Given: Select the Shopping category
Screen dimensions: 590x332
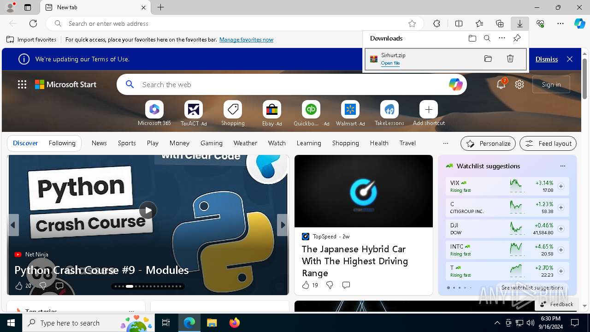Looking at the screenshot, I should pos(346,143).
